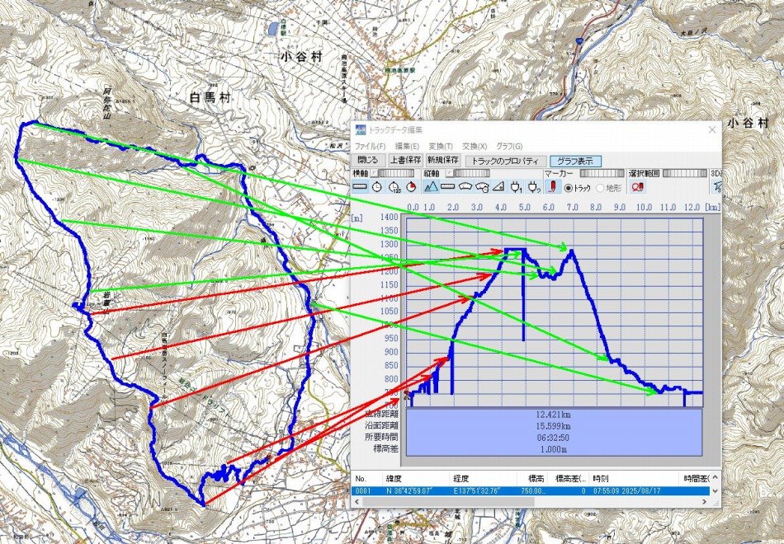
Task: Open the ファイル(F) menu
Action: (370, 146)
